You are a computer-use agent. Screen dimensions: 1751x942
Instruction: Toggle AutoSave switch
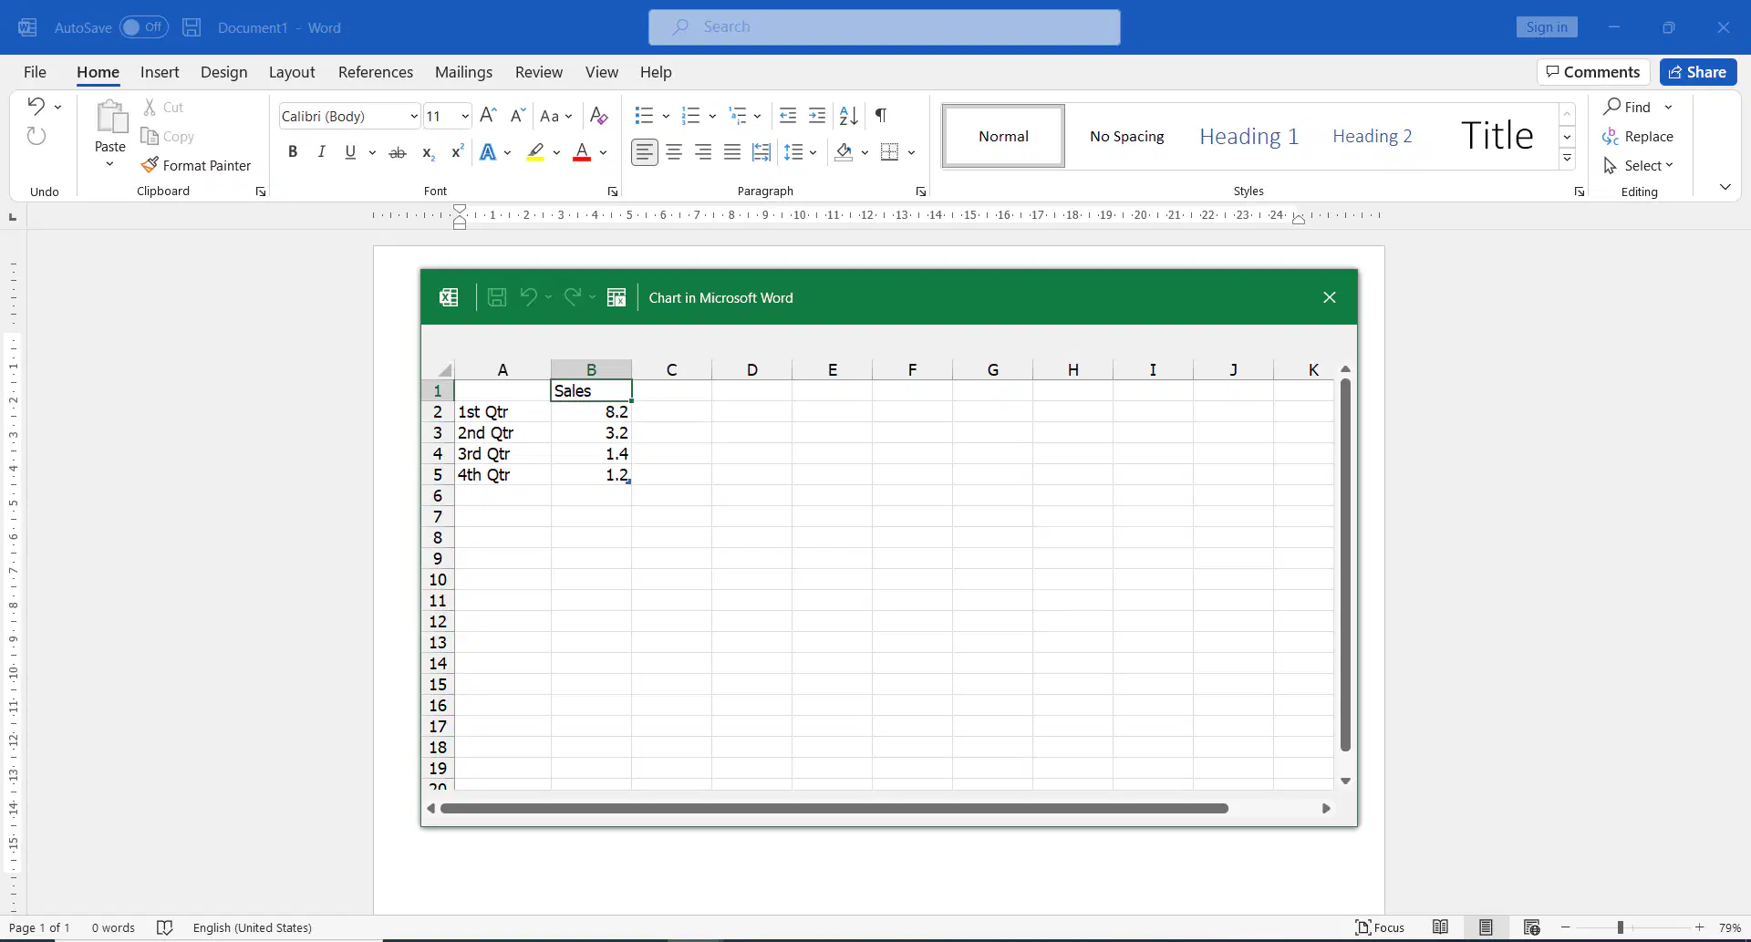[x=144, y=27]
